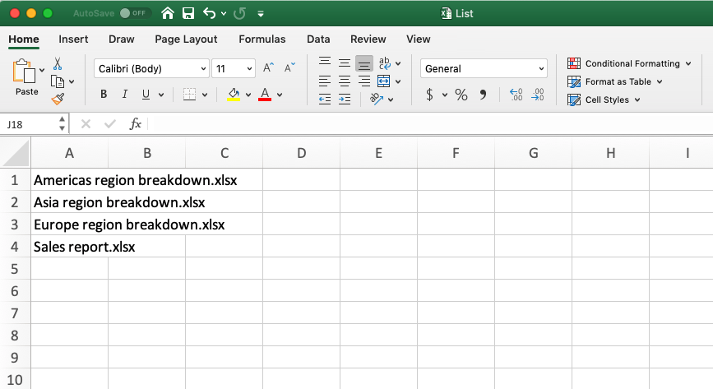Click the Home icon in title bar
713x389 pixels.
[168, 13]
